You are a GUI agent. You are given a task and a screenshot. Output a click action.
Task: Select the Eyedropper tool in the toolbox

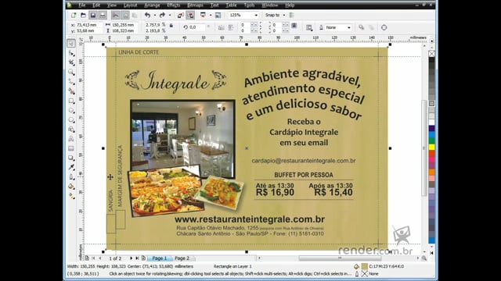(71, 167)
